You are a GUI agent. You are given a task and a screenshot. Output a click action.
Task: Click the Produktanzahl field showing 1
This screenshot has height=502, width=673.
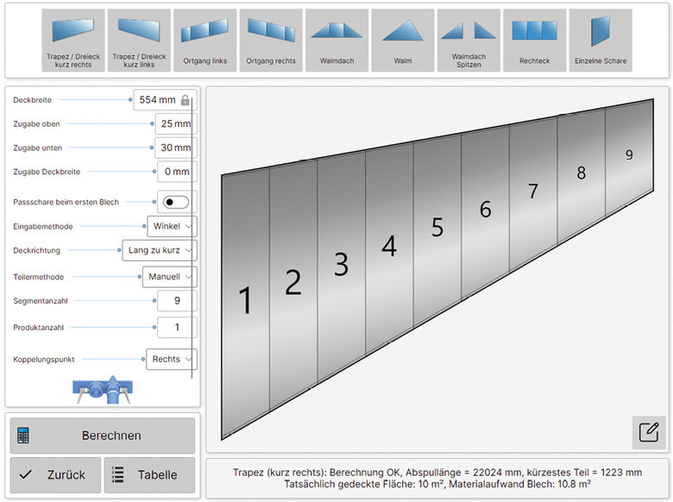point(177,328)
